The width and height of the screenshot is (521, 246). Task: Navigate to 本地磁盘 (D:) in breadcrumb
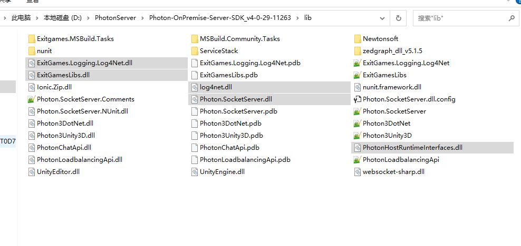[x=63, y=18]
